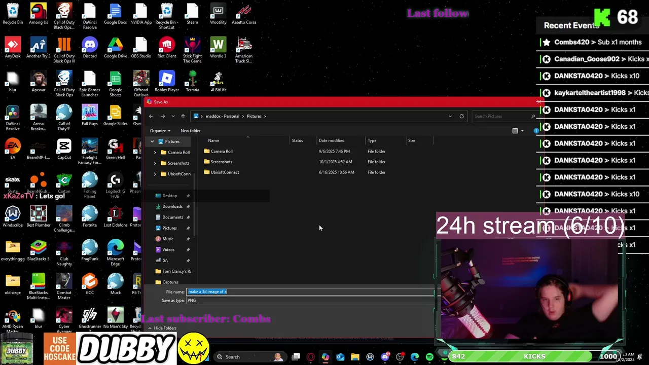The image size is (649, 365).
Task: Click the forward navigation arrow
Action: (x=163, y=116)
